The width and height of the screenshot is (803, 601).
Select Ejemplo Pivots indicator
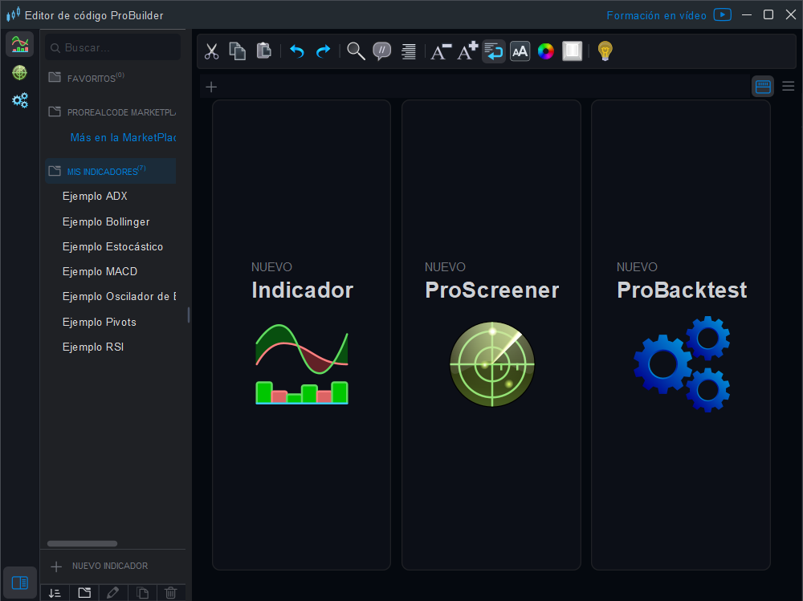point(100,322)
